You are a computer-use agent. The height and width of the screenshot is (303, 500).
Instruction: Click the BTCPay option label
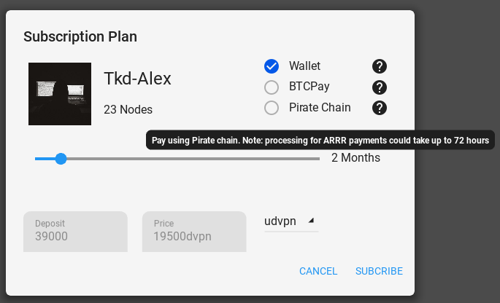point(309,87)
